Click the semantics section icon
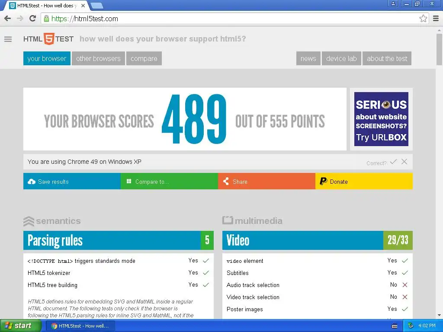443x332 pixels. coord(29,221)
